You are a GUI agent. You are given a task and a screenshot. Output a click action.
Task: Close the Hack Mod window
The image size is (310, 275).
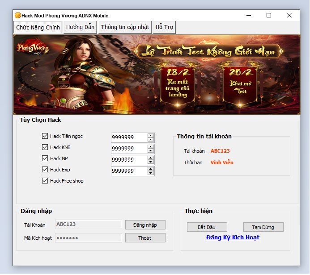click(289, 15)
